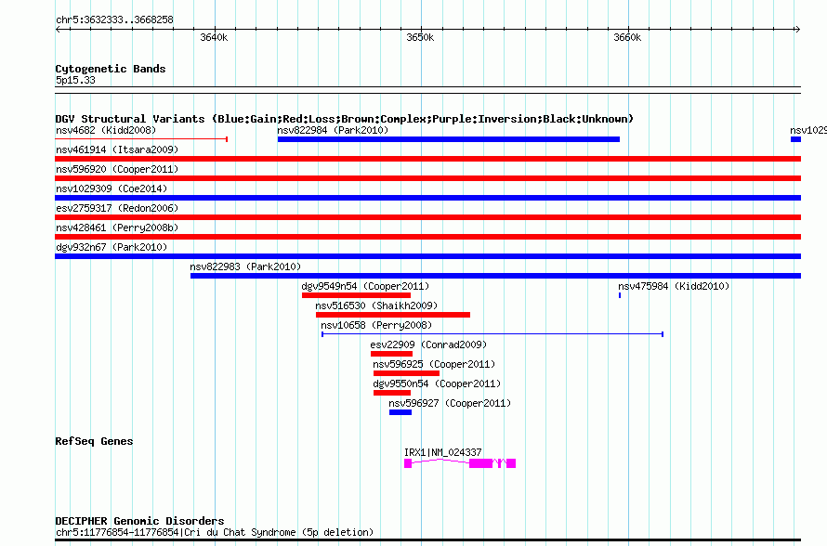Click the RefSeq Genes track heading
This screenshot has width=827, height=546.
click(x=94, y=441)
